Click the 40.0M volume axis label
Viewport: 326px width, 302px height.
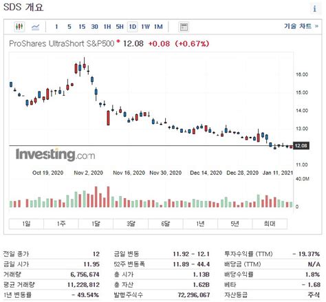pos(303,179)
